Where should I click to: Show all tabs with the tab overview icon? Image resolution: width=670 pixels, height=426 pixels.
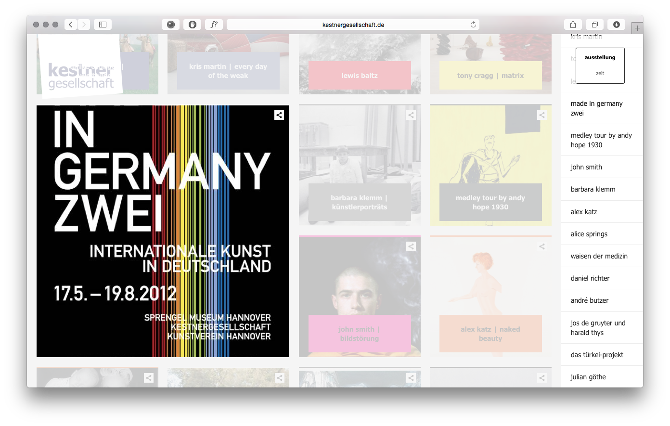pos(595,25)
